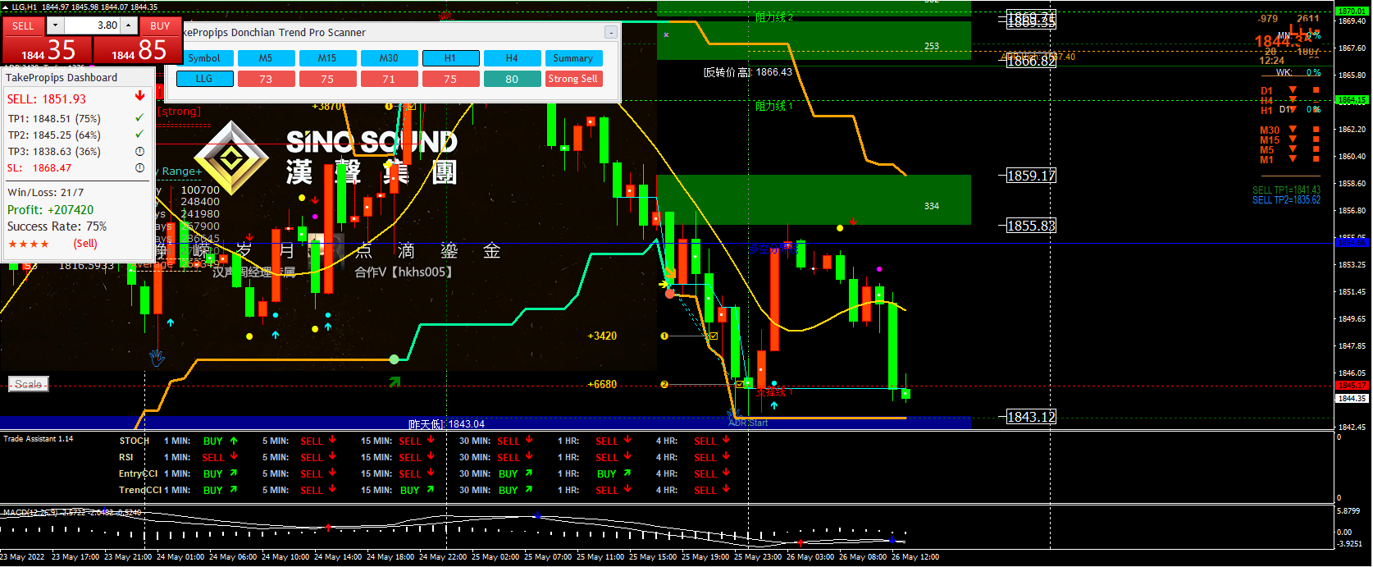This screenshot has width=1373, height=567.
Task: Increase lot size with the up stepper
Action: click(129, 25)
